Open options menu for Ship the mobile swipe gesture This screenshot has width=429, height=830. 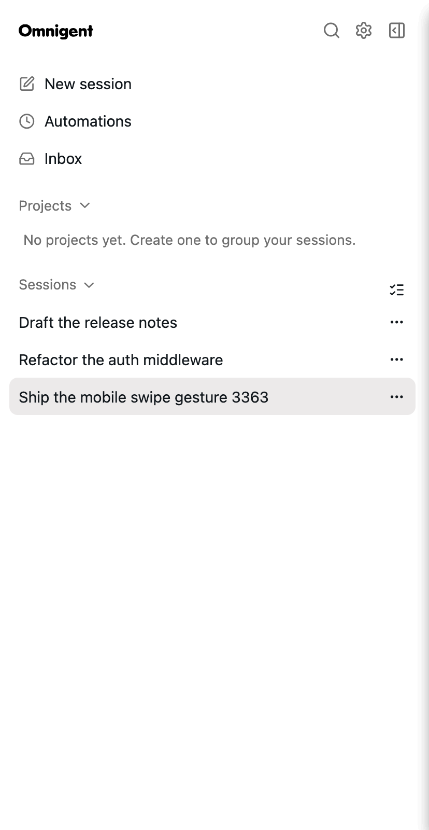[397, 397]
